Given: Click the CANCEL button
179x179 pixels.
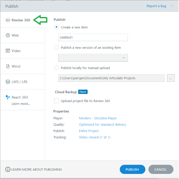Looking at the screenshot, I should 161,169.
